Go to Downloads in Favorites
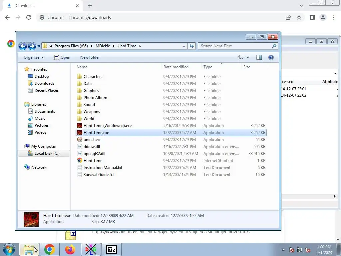 (x=41, y=83)
